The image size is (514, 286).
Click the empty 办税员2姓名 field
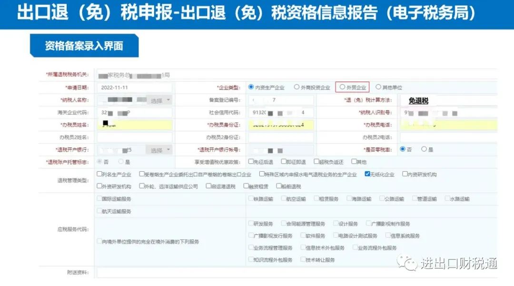[x=134, y=137]
